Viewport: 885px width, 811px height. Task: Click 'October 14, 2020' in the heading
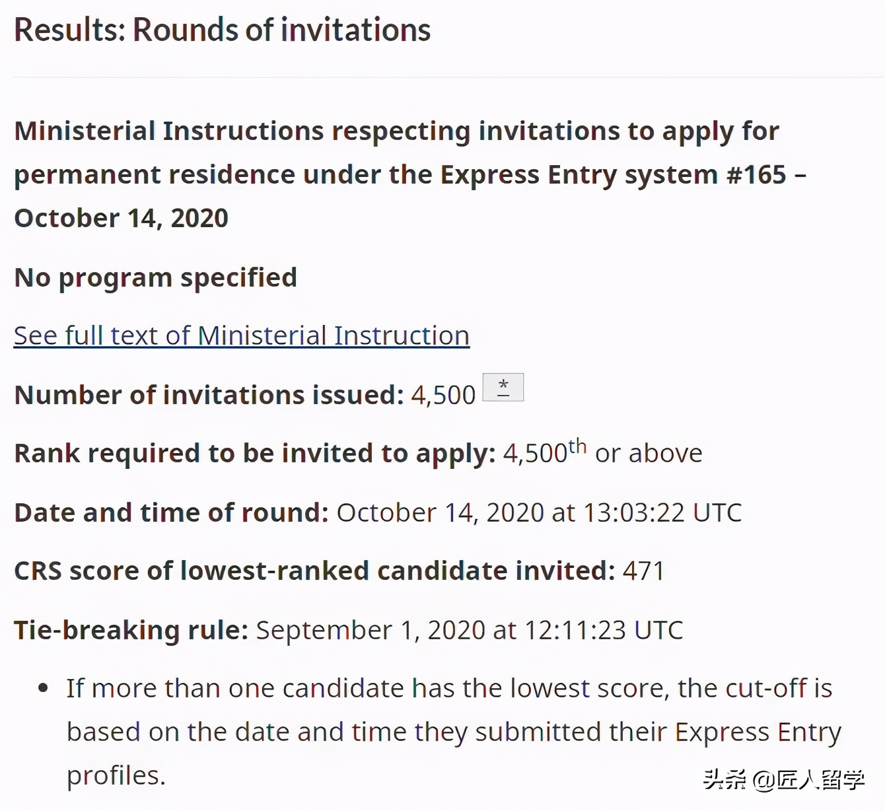121,218
